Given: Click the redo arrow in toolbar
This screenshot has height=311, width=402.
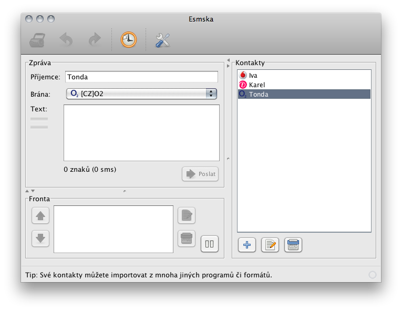Looking at the screenshot, I should pos(95,40).
